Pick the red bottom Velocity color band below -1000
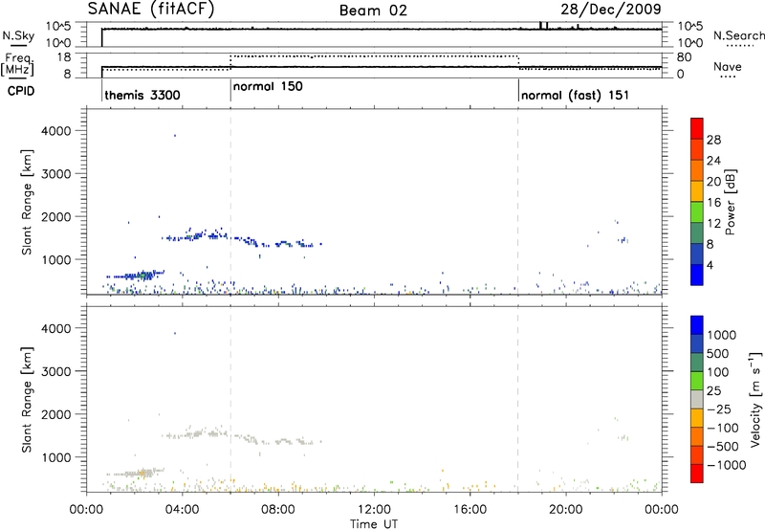 click(697, 473)
